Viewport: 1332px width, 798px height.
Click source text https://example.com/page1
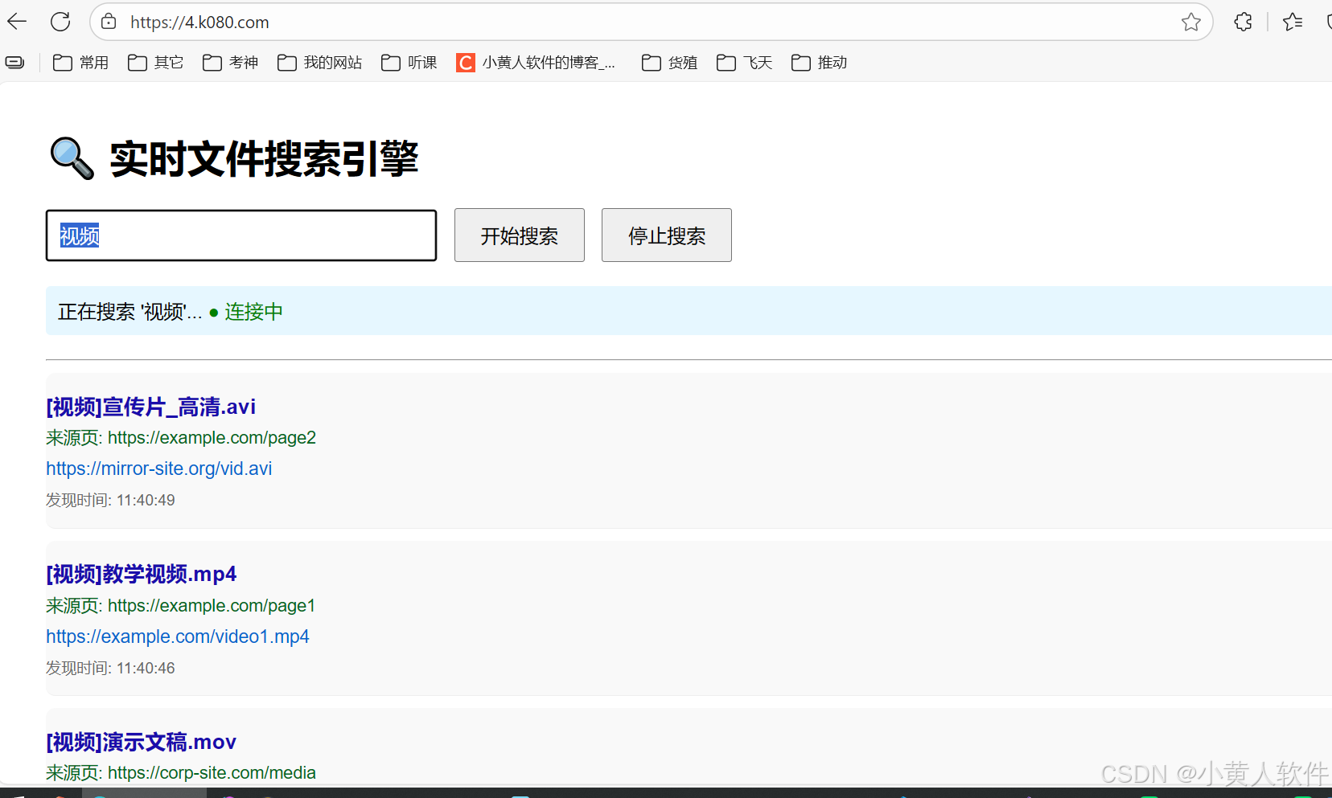point(212,606)
